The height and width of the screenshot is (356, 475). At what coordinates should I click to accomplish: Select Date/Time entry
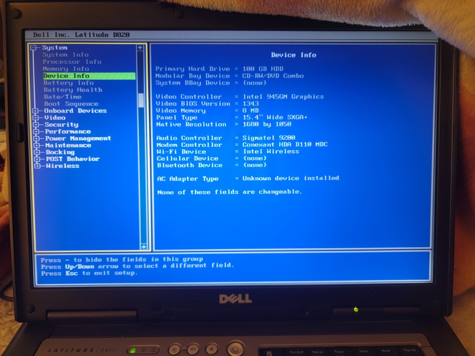pos(63,97)
